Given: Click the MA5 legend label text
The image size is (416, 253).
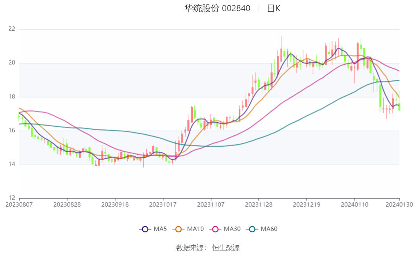Looking at the screenshot, I should pos(160,229).
